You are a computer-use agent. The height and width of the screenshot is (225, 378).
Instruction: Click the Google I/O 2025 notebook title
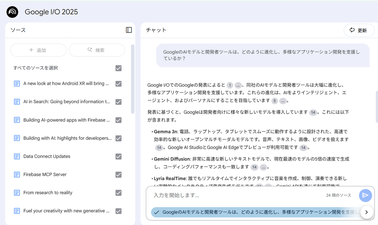51,12
